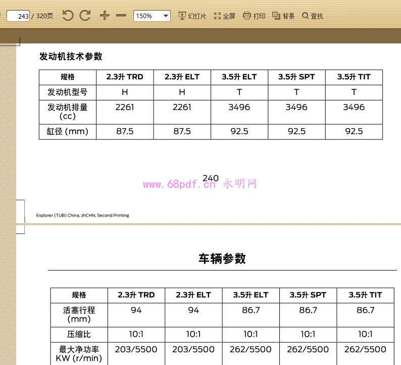Click H under 2.3升 TRD
Image resolution: width=401 pixels, height=365 pixels.
coord(125,92)
